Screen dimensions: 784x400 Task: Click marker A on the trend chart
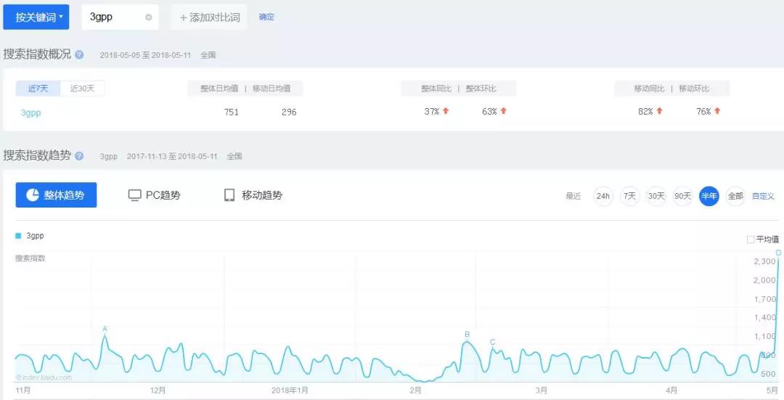pos(105,329)
